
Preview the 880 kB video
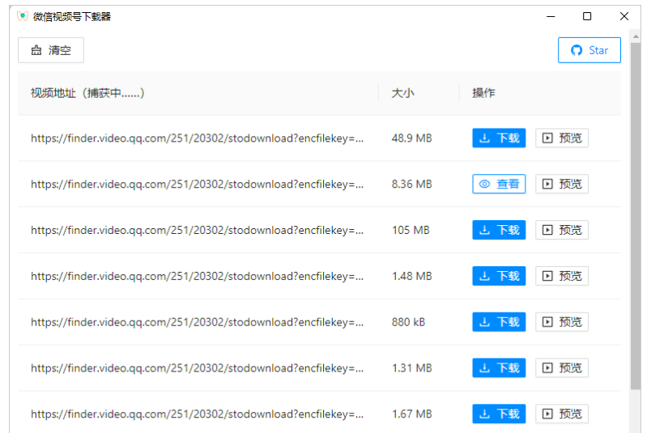click(x=562, y=322)
